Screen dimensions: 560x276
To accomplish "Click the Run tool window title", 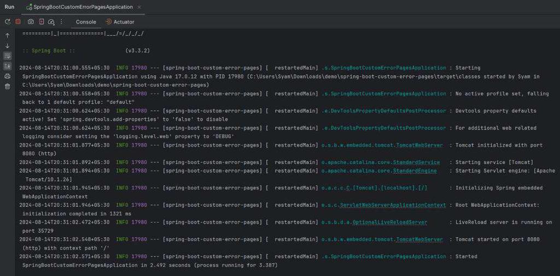I will [10, 7].
